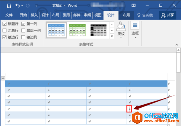
Task: Switch to the 开始 tab
Action: [23, 15]
